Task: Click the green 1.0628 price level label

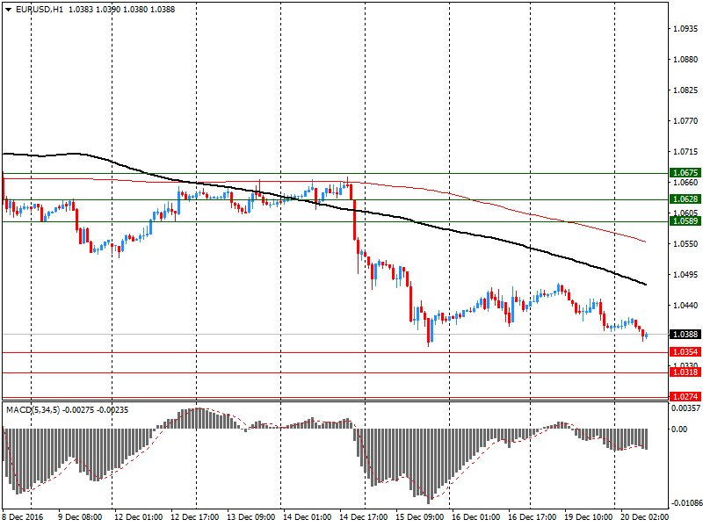Action: click(x=685, y=199)
